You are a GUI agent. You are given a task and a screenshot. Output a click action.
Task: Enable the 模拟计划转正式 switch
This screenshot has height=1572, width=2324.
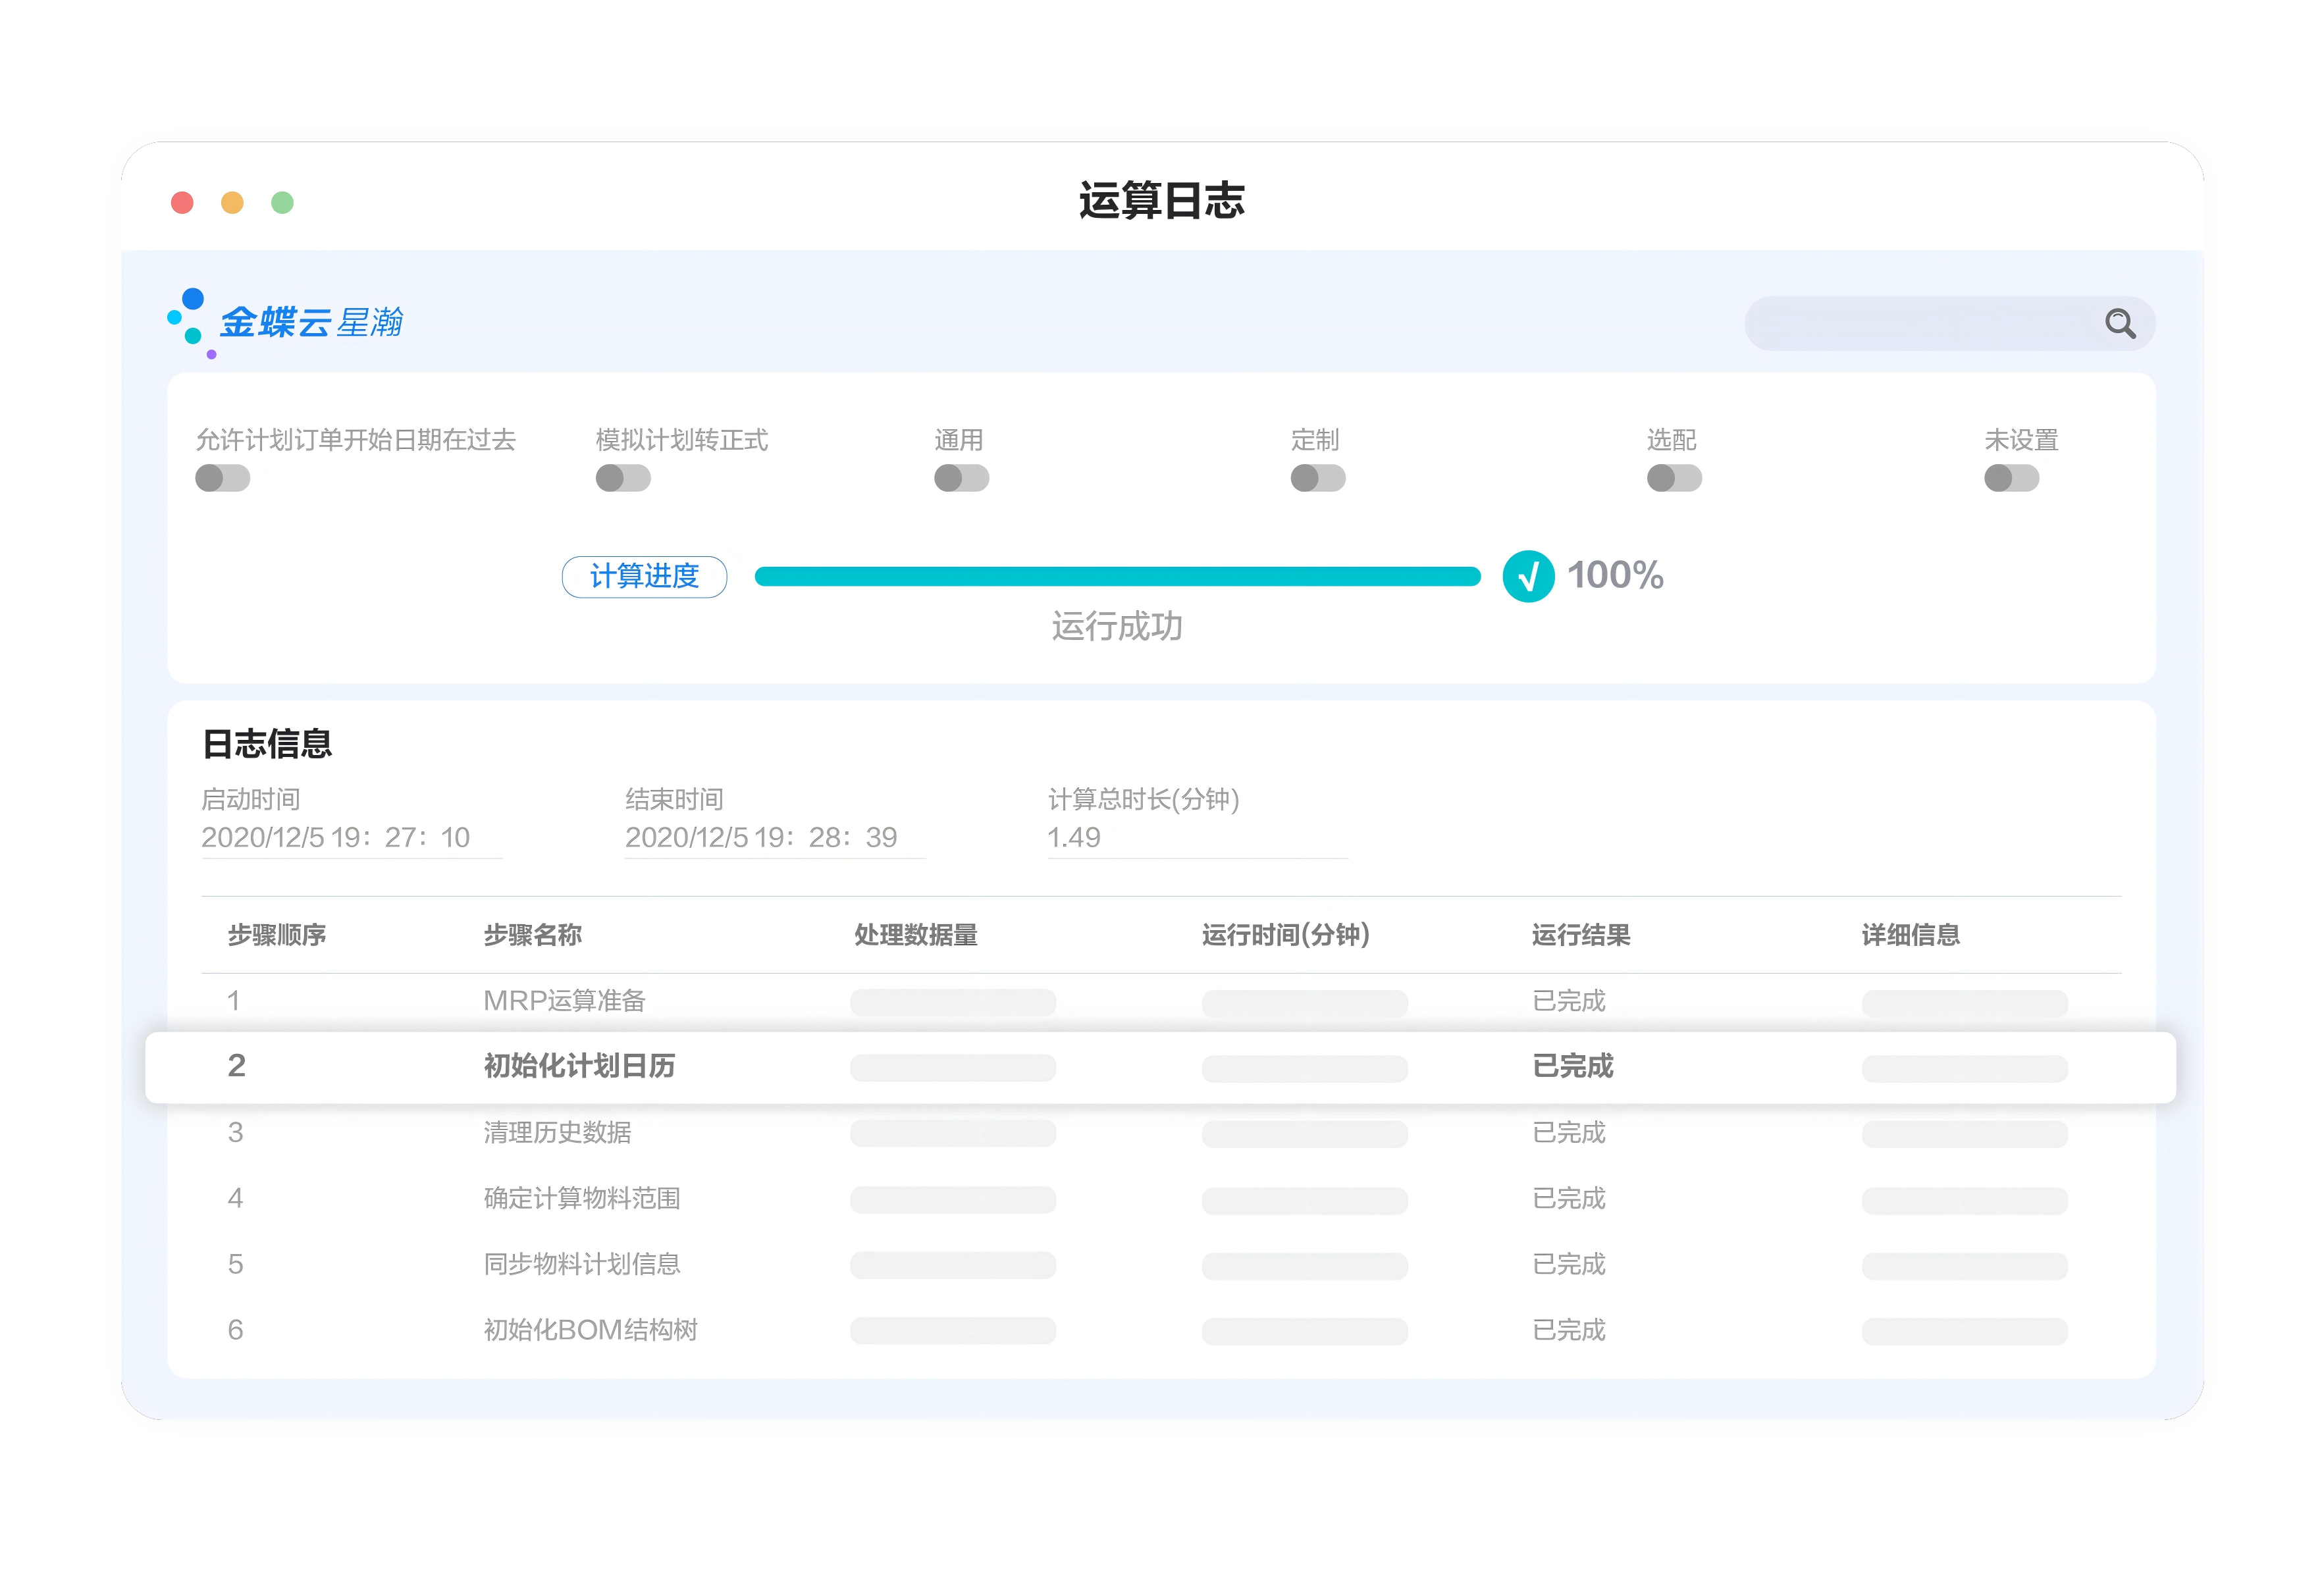tap(621, 478)
